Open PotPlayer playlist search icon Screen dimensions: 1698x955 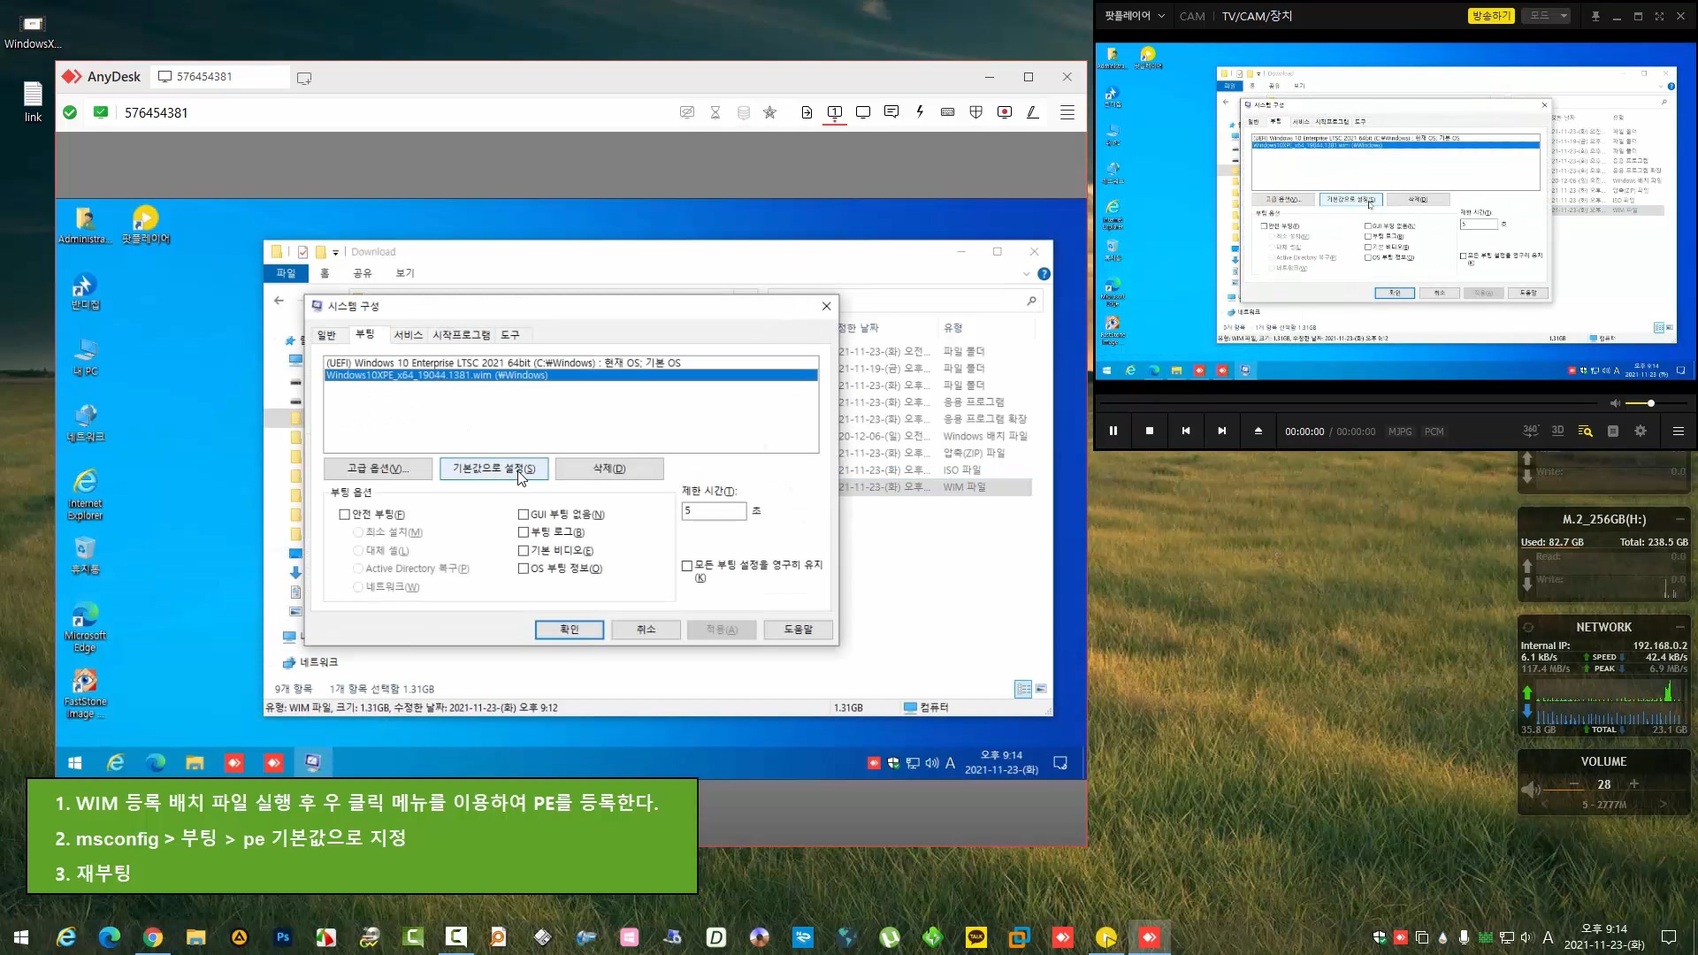click(1585, 432)
